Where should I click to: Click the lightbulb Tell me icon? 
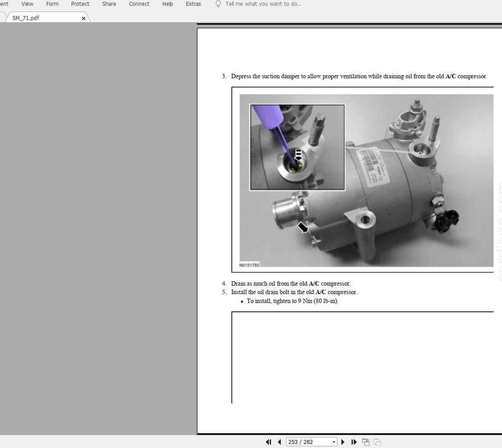click(x=218, y=4)
